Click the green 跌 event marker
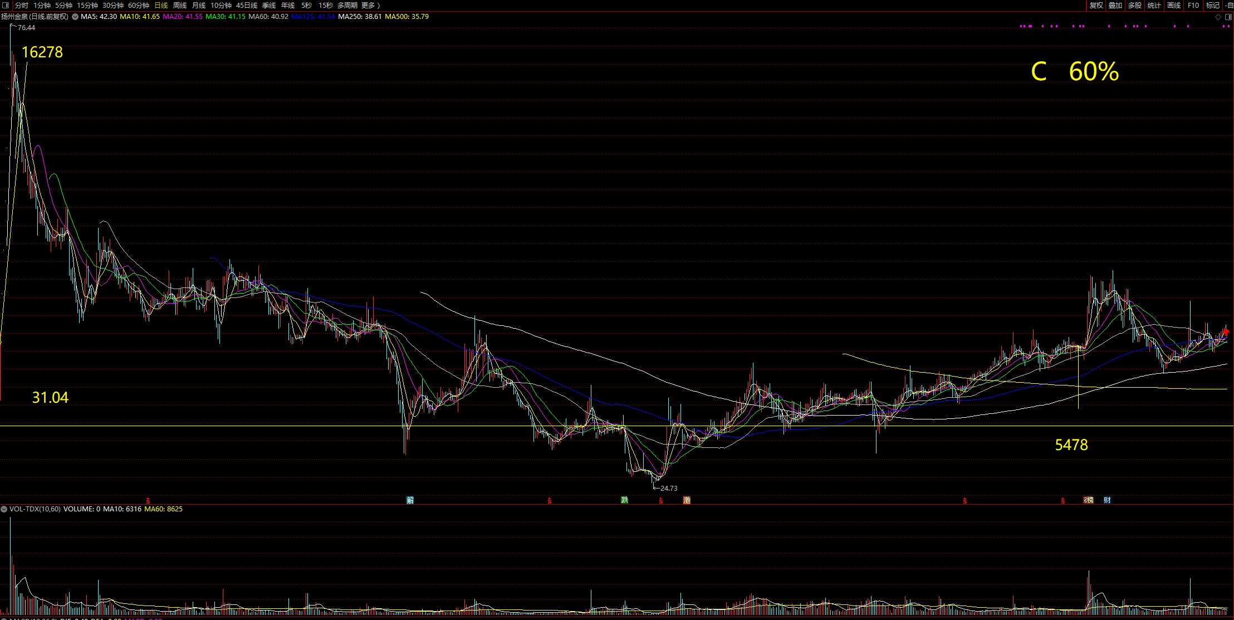Viewport: 1234px width, 620px height. coord(625,500)
